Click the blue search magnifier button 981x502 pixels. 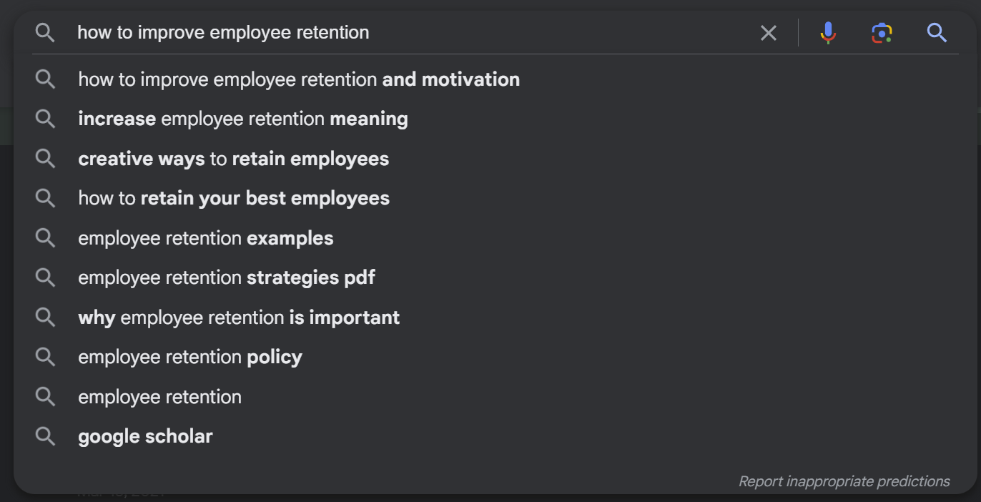click(937, 33)
